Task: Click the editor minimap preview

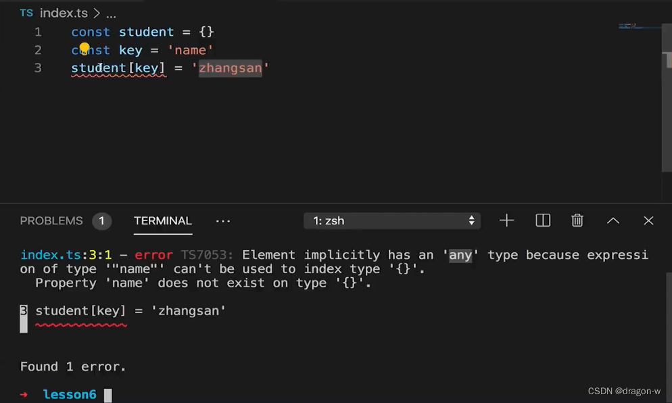Action: pyautogui.click(x=638, y=26)
